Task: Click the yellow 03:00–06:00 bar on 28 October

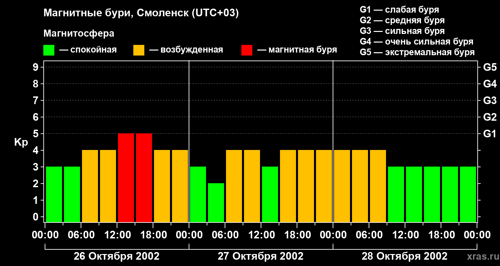Action: click(x=360, y=186)
